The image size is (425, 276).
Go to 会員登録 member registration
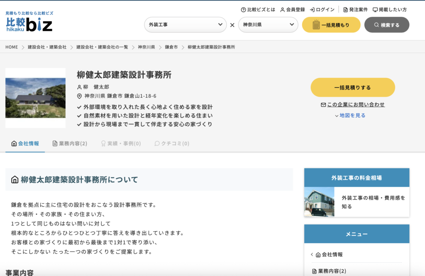(293, 10)
